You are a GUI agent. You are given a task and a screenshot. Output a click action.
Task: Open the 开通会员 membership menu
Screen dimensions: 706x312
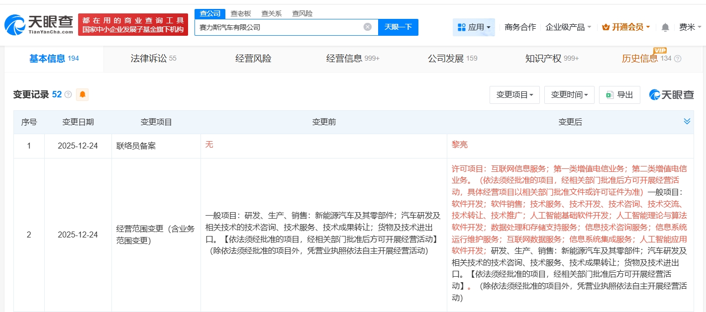(626, 27)
